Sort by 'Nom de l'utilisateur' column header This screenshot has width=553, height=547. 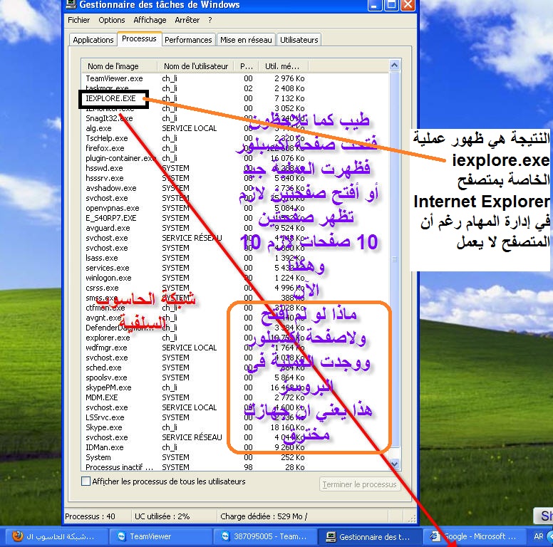(x=197, y=66)
